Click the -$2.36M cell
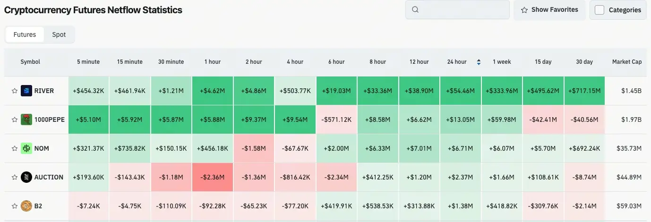Screen dimensions: 651x222 [x=212, y=177]
